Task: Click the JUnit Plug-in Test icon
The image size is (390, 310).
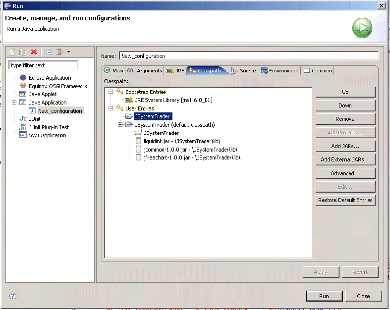Action: click(23, 127)
